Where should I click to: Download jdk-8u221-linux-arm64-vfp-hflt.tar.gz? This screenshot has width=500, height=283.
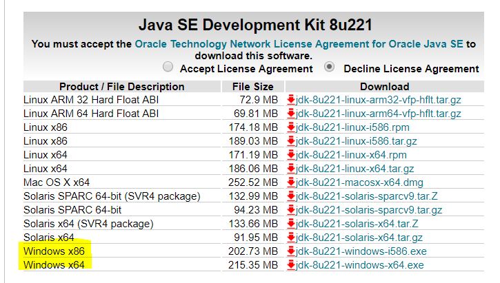(x=378, y=114)
